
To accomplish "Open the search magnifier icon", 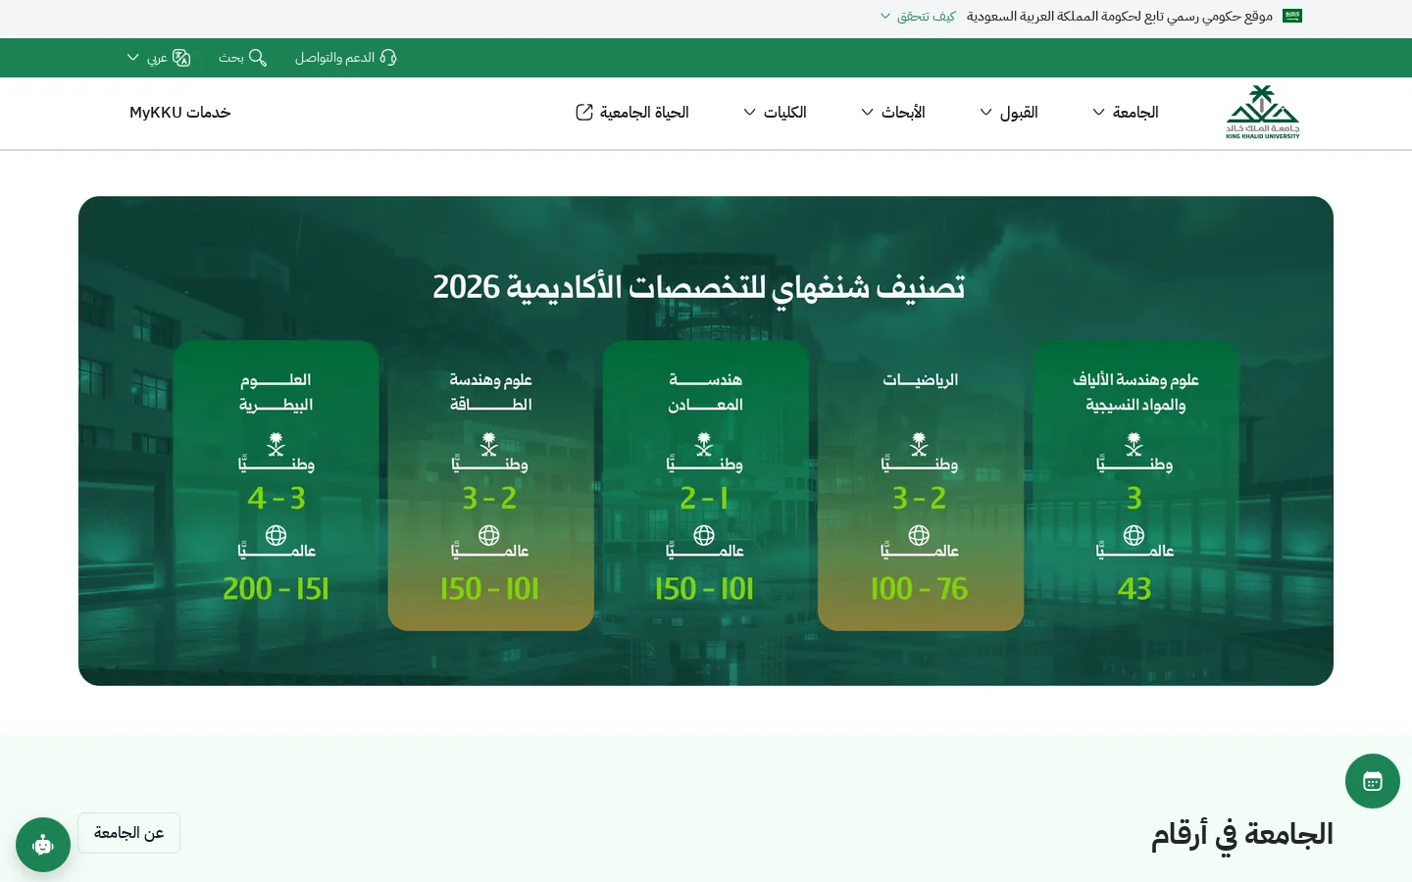I will click(258, 58).
